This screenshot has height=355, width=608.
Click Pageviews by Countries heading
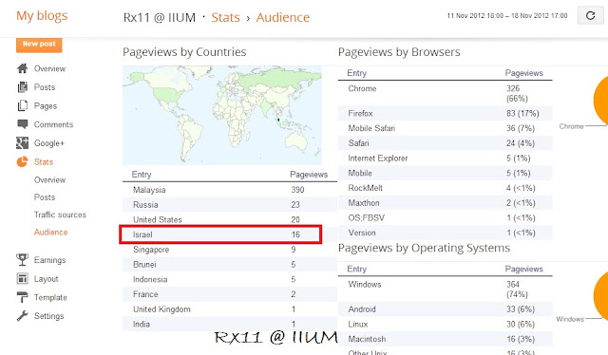click(184, 52)
